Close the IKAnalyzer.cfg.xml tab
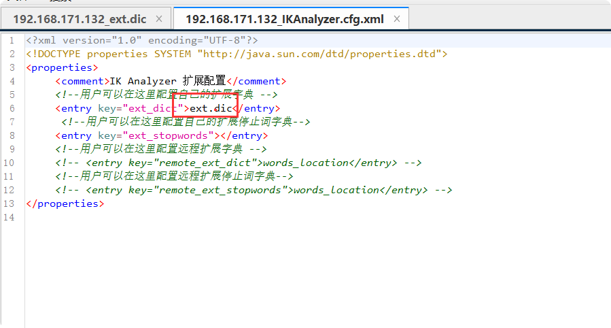 (397, 19)
